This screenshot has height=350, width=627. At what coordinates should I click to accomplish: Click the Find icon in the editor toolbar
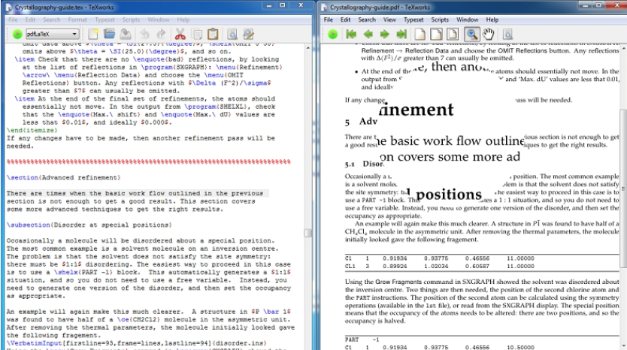[x=232, y=35]
